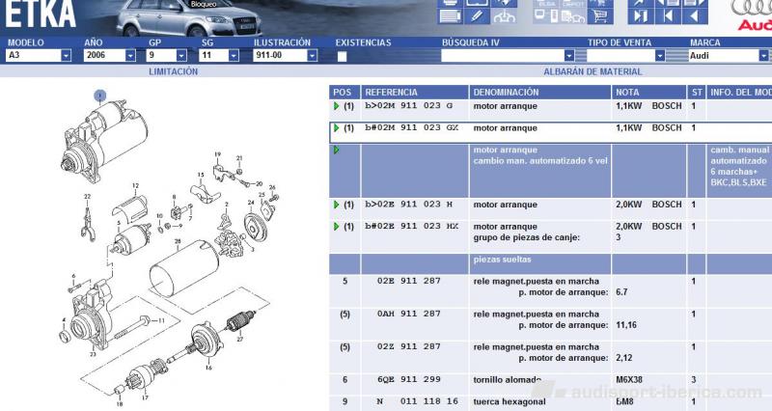The height and width of the screenshot is (411, 772).
Task: Select part number 02Z 911 287
Action: tap(408, 346)
